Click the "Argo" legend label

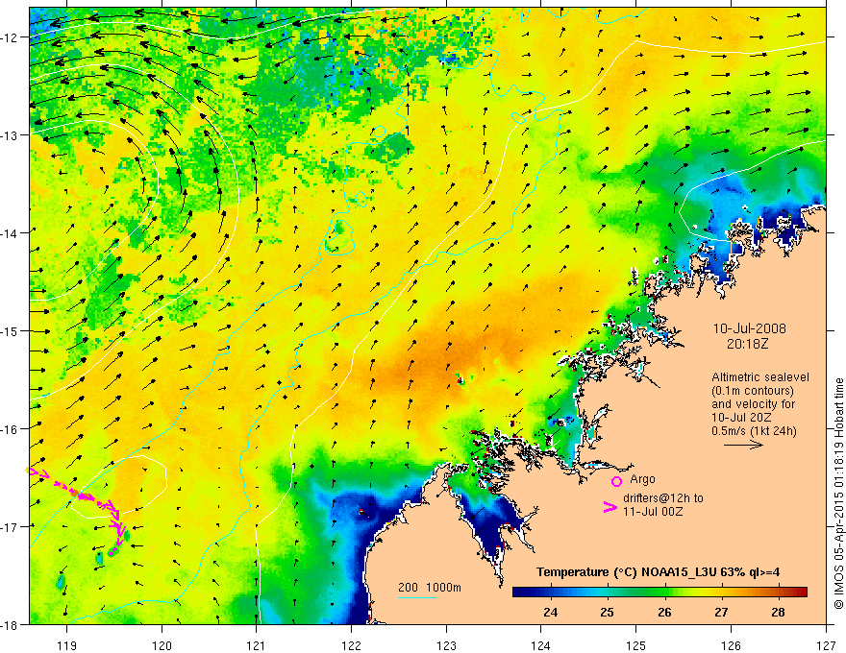[x=642, y=479]
